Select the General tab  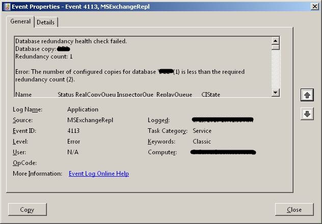click(20, 21)
